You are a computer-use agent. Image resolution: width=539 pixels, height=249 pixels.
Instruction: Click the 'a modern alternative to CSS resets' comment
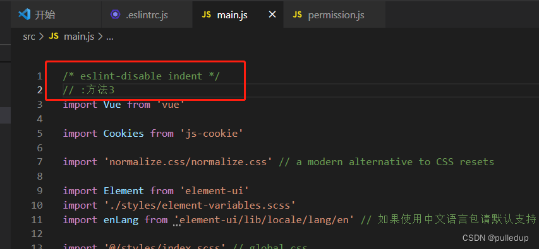pyautogui.click(x=386, y=162)
